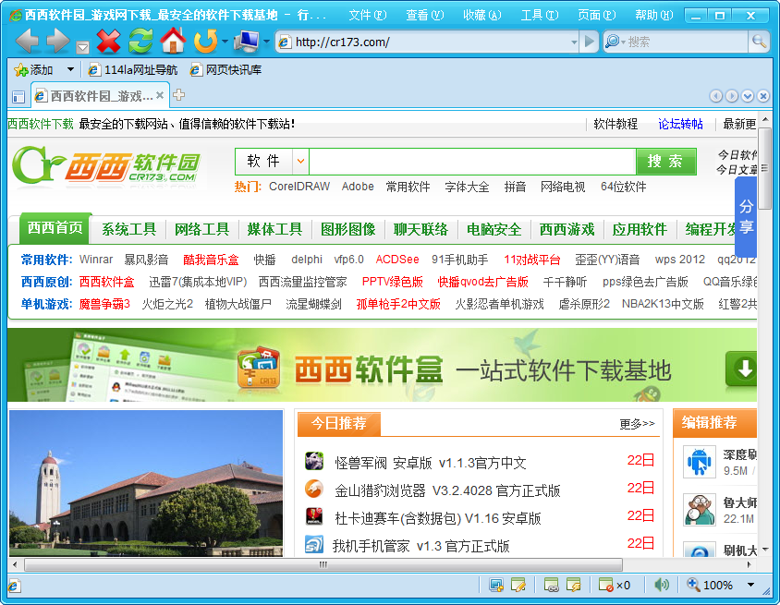Click the CorelDRAW hot search link

tap(299, 187)
